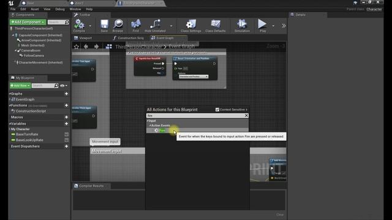Open the File menu
Viewport: 392px width, 220px height.
[13, 9]
